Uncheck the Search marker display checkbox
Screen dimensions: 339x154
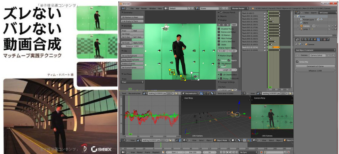point(229,60)
